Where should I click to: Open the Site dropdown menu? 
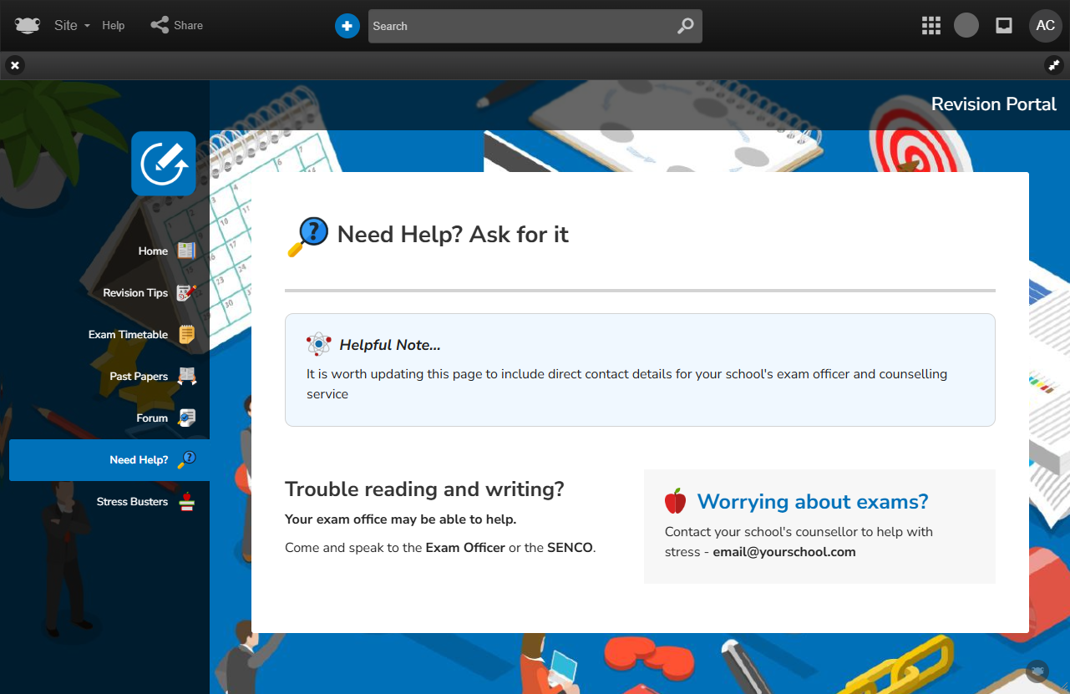(72, 25)
